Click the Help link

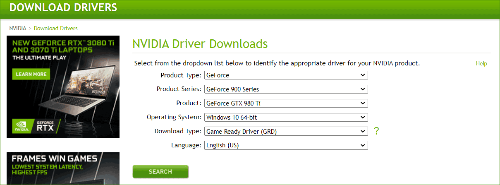[481, 63]
